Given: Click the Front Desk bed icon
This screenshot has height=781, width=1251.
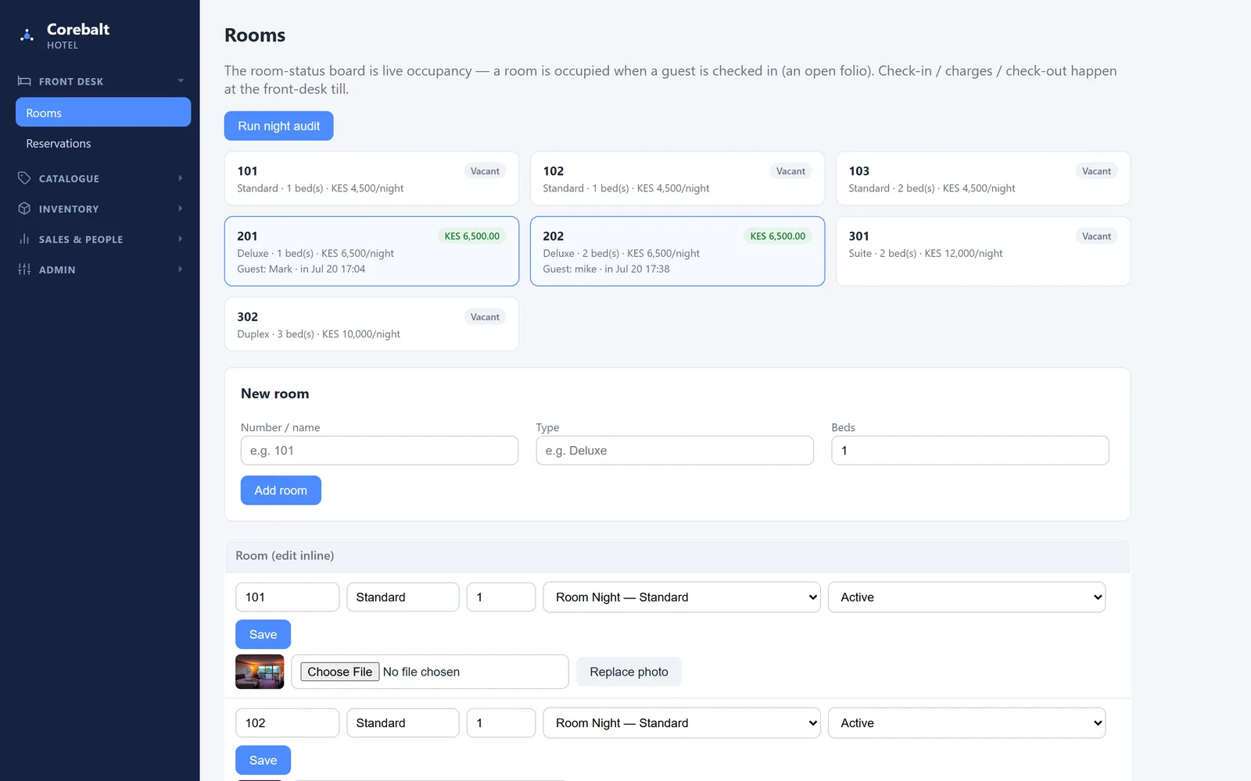Looking at the screenshot, I should 24,81.
